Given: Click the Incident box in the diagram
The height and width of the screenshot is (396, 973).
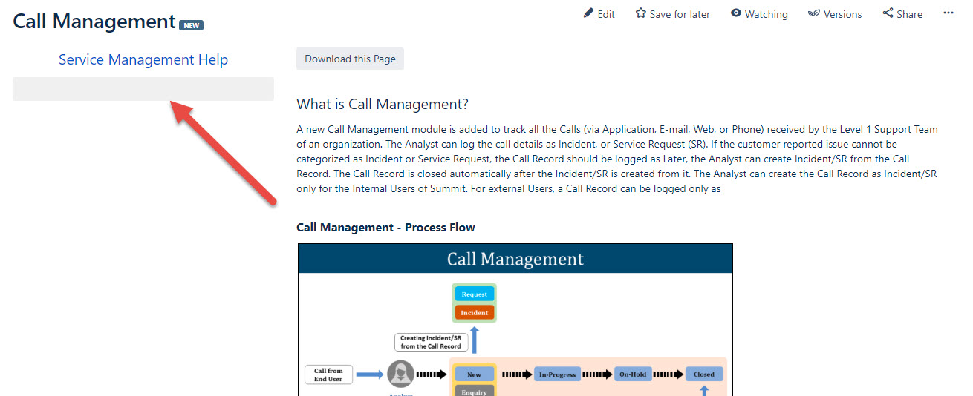Looking at the screenshot, I should [x=474, y=312].
